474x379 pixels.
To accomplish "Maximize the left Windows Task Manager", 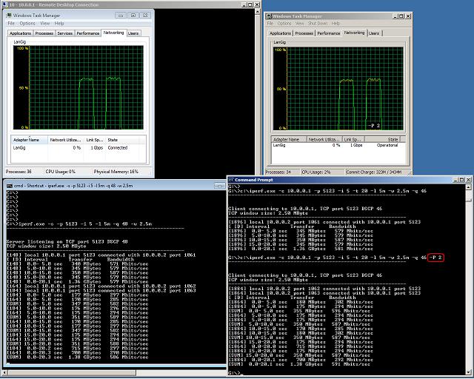I will pyautogui.click(x=133, y=16).
